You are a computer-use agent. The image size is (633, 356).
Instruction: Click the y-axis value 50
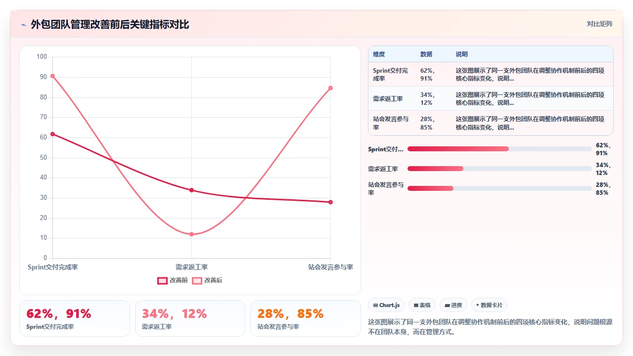pyautogui.click(x=44, y=158)
